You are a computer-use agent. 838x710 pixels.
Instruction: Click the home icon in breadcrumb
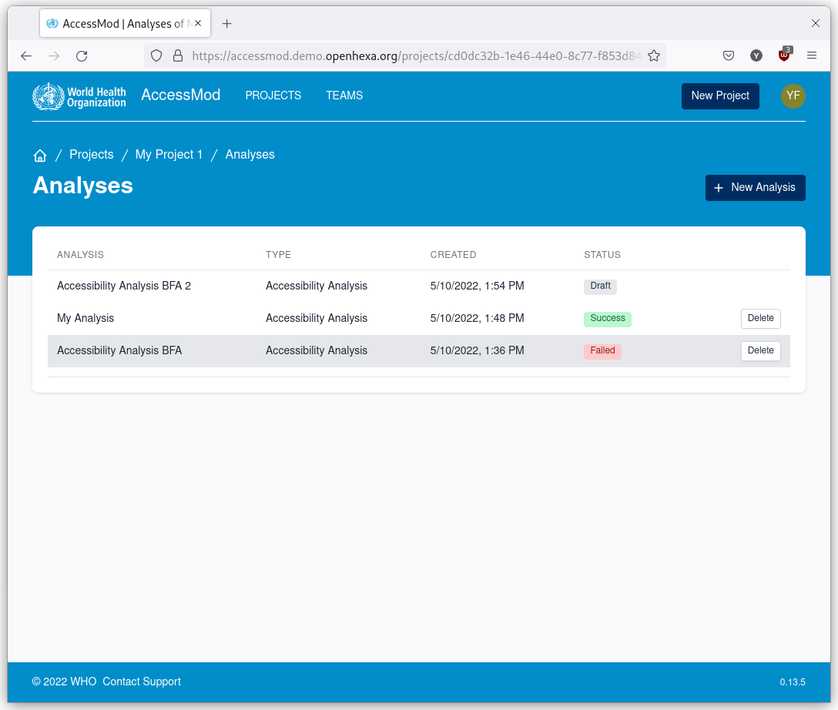click(40, 156)
